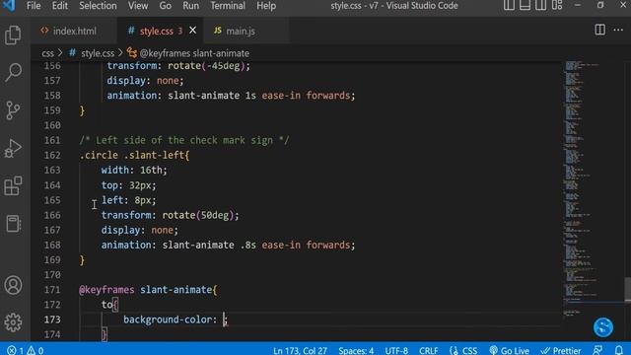
Task: Click the Spaces: 4 indentation setting
Action: 356,350
